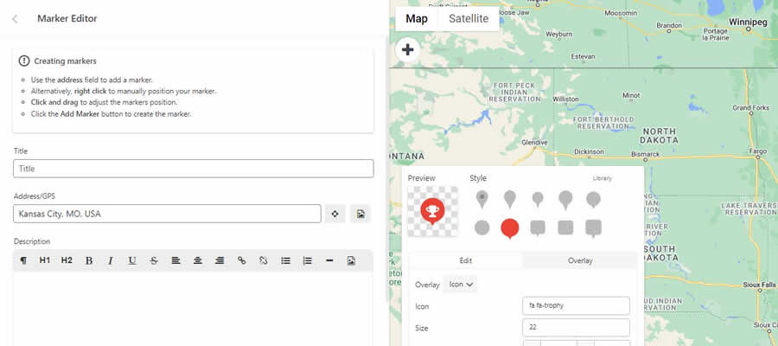
Task: Open the Overlay Icon dropdown
Action: coord(461,285)
